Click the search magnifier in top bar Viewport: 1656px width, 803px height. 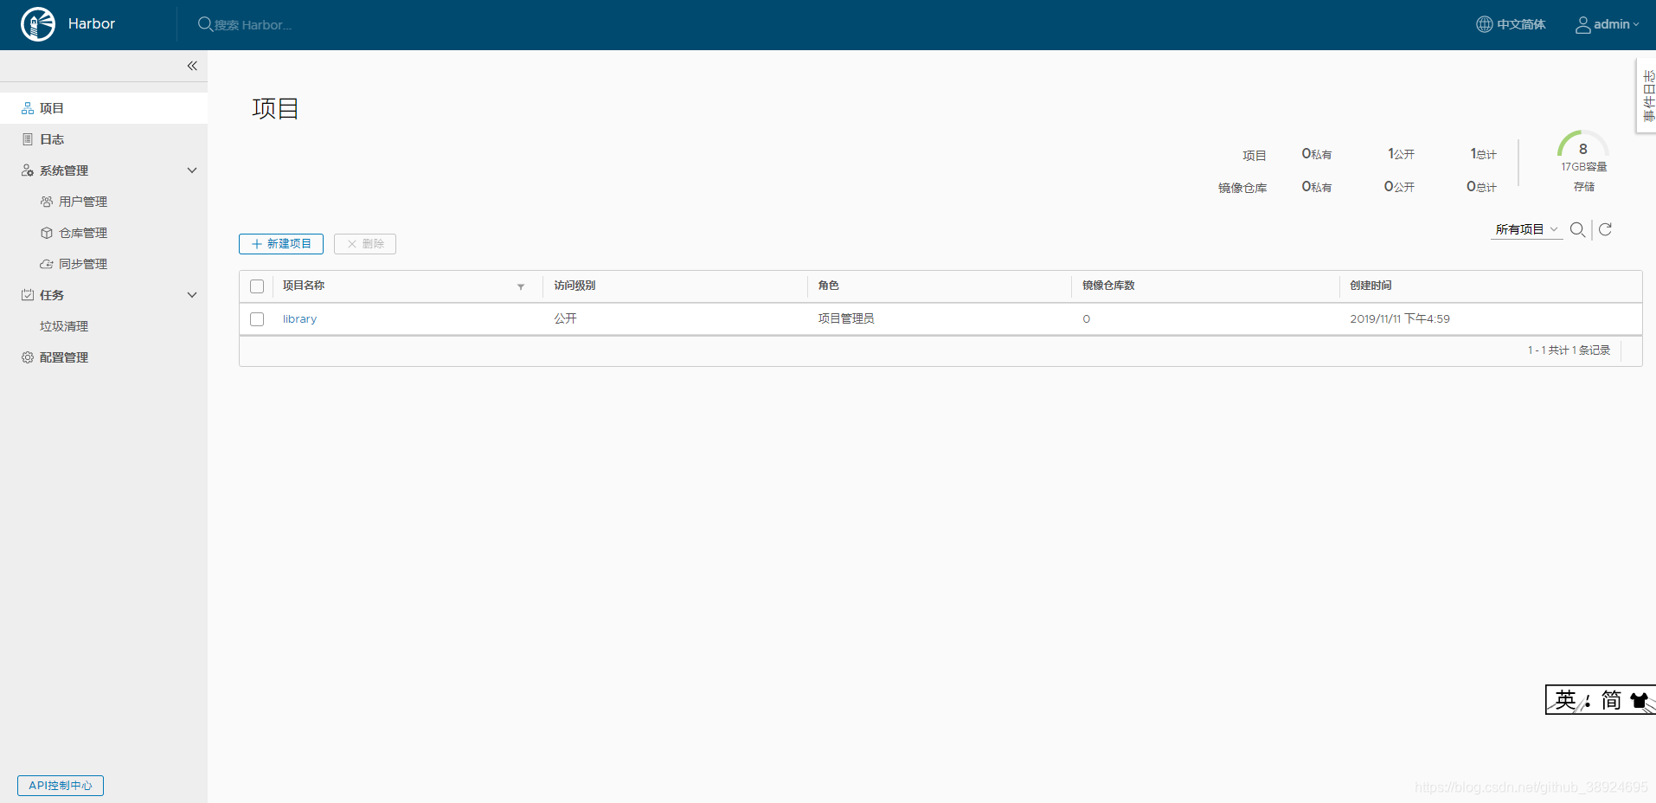[x=205, y=24]
